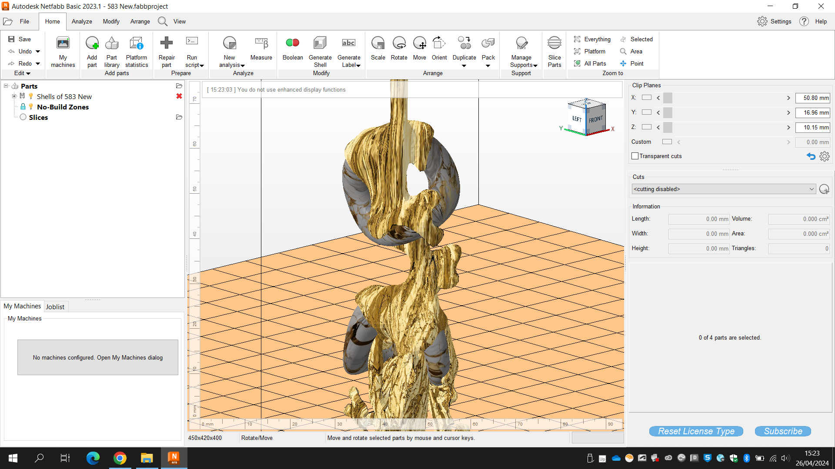The width and height of the screenshot is (835, 469).
Task: Click the X clip value field 50.80 mm
Action: [812, 98]
